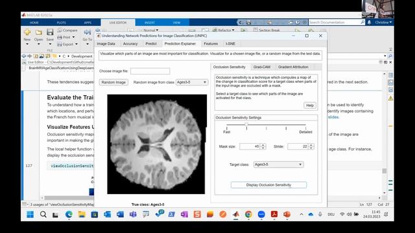Click the Random Image button

[x=113, y=82]
